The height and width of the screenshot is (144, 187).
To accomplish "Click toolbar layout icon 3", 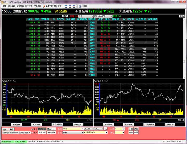I will pyautogui.click(x=73, y=5).
